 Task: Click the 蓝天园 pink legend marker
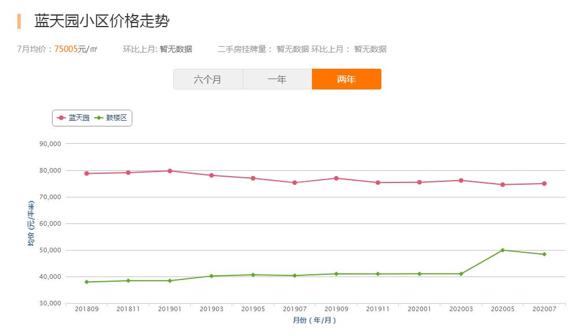[x=62, y=118]
